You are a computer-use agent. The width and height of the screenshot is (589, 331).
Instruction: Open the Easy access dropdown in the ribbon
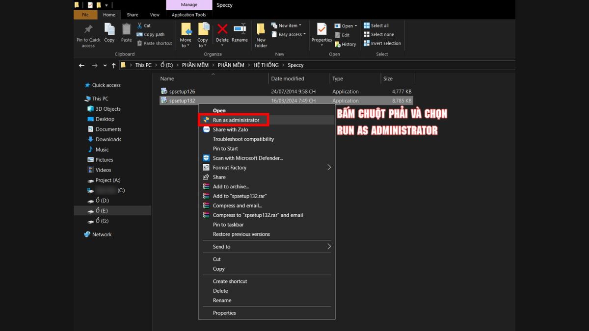pyautogui.click(x=288, y=34)
